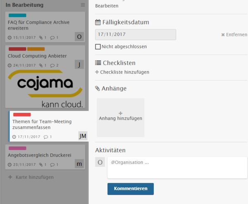Click the O avatar on FAQ card

[79, 37]
